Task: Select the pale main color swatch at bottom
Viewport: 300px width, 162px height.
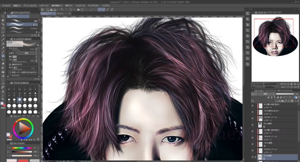Action: 11,161
